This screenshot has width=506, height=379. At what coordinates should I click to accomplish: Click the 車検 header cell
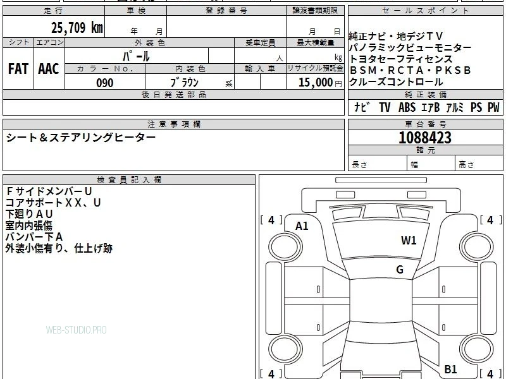point(136,11)
